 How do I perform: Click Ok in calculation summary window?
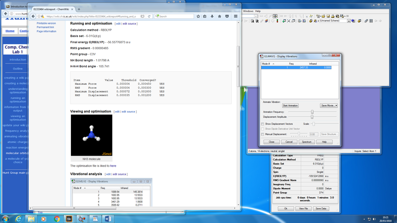coord(286,209)
